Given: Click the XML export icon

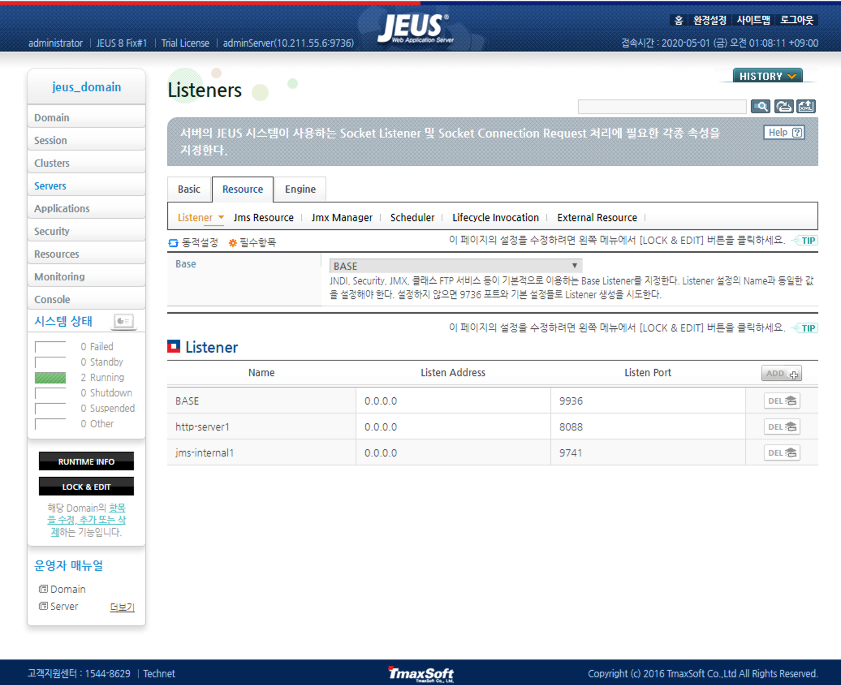Looking at the screenshot, I should (806, 107).
